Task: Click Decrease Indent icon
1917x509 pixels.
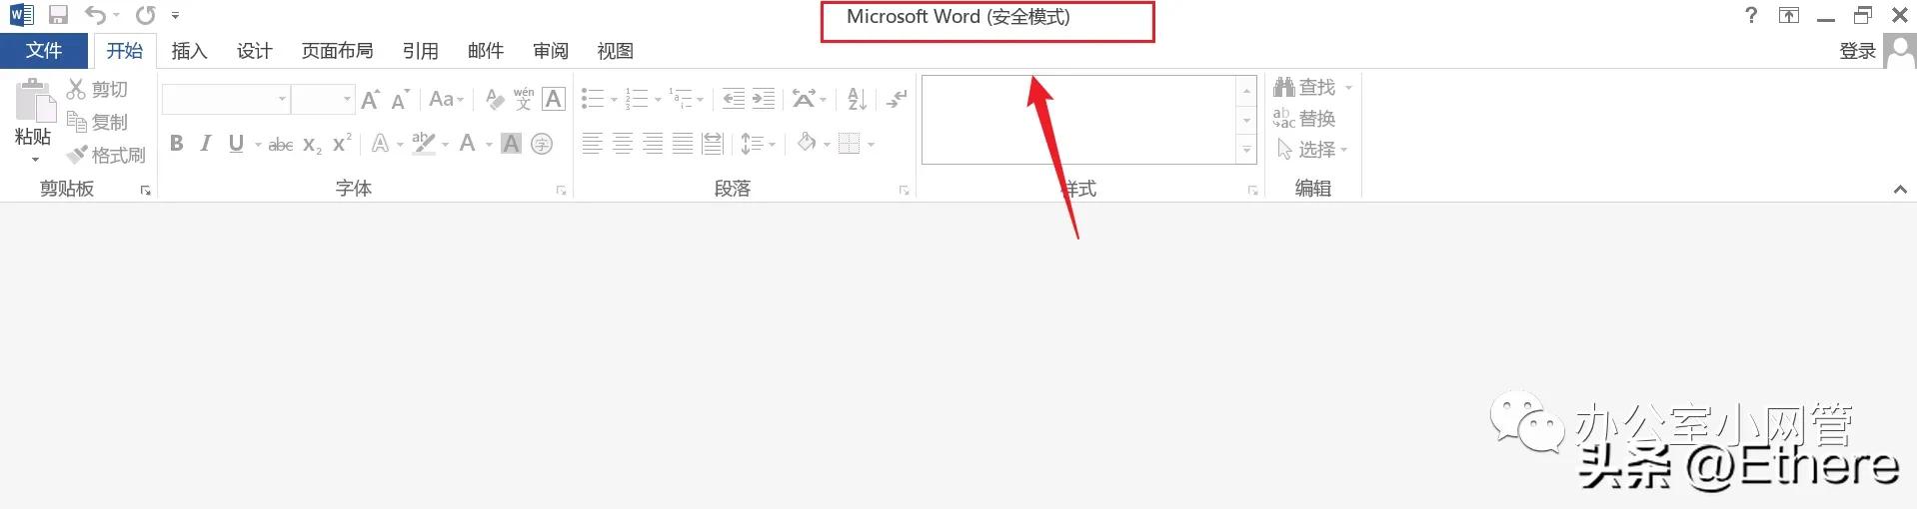Action: click(x=734, y=99)
